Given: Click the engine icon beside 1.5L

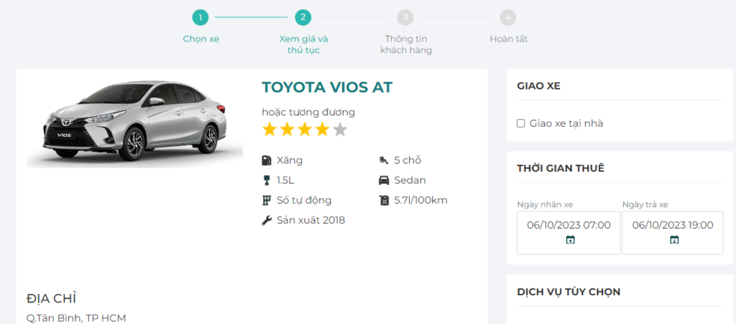Looking at the screenshot, I should tap(267, 180).
